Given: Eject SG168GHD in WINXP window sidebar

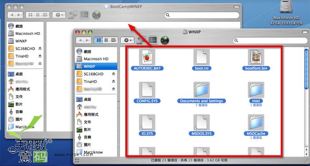Looking at the screenshot, I should [113, 74].
